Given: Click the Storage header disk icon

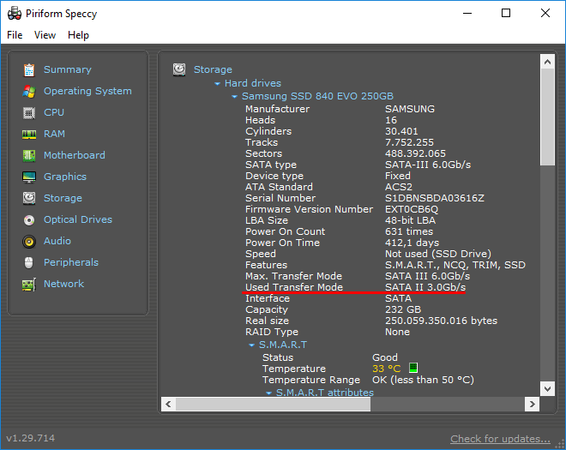Looking at the screenshot, I should 179,69.
